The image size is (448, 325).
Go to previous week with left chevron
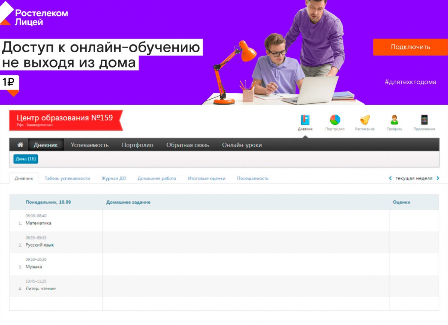(391, 178)
